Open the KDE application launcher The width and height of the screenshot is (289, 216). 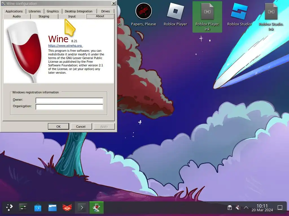click(9, 208)
